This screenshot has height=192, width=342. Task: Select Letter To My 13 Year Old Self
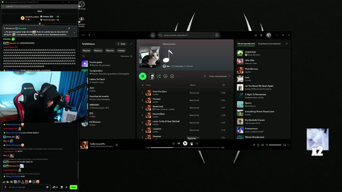(185, 123)
